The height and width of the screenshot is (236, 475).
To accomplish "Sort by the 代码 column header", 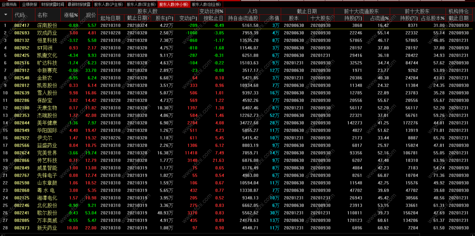I will pos(20,15).
